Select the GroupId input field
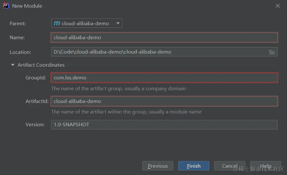287x175 pixels. pyautogui.click(x=164, y=78)
